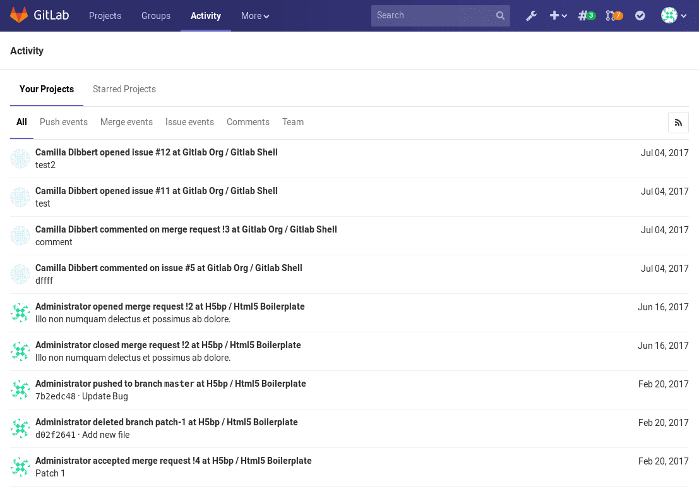Subscribe via the RSS feed icon
Screen dimensions: 699x491
tap(678, 123)
